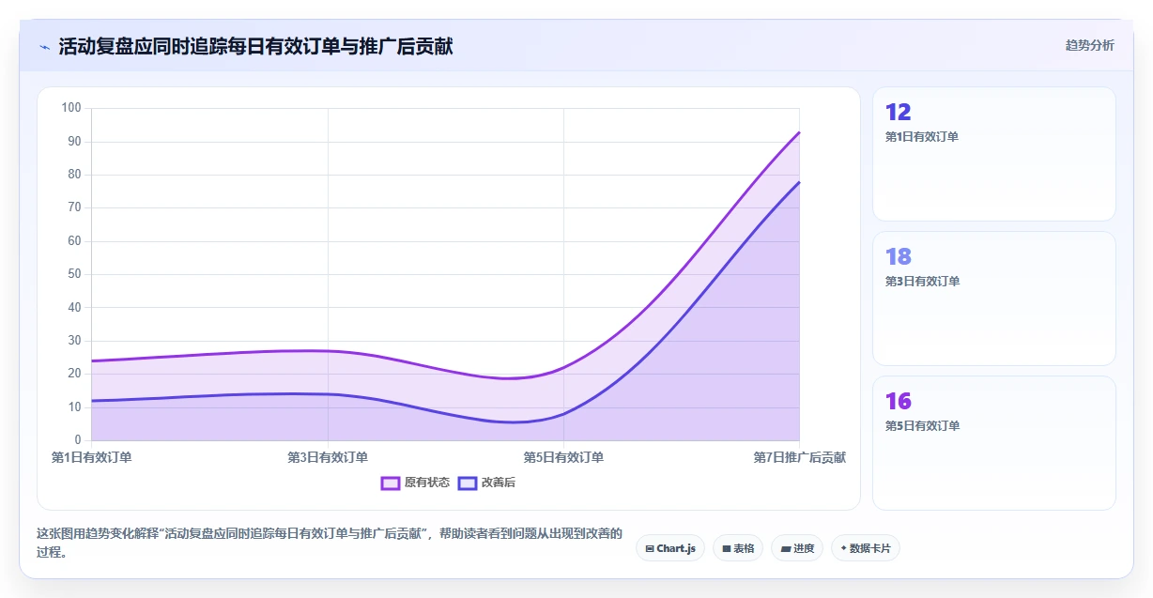
Task: Click the 第5日有效订单 card label
Action: pos(922,426)
